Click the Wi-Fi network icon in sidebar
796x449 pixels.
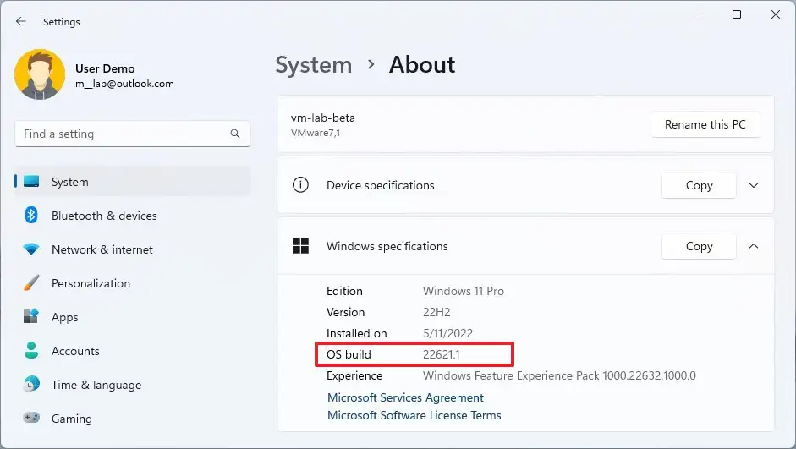pyautogui.click(x=31, y=249)
